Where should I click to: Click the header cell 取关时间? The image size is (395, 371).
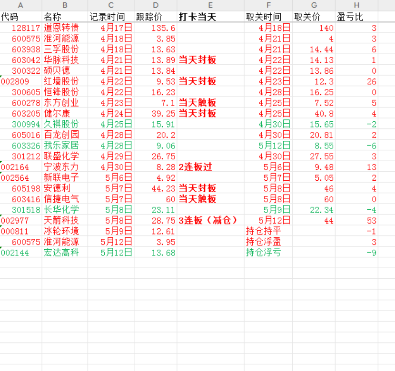pos(268,17)
